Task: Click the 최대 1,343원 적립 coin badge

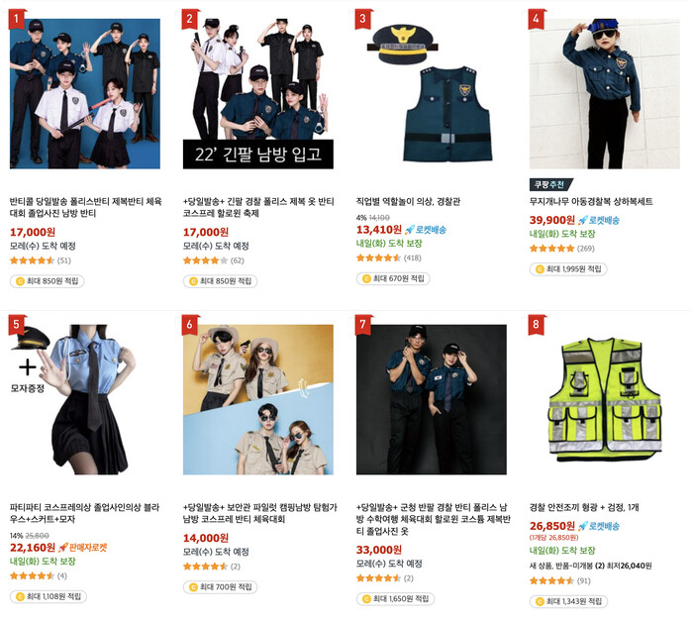Action: tap(568, 601)
